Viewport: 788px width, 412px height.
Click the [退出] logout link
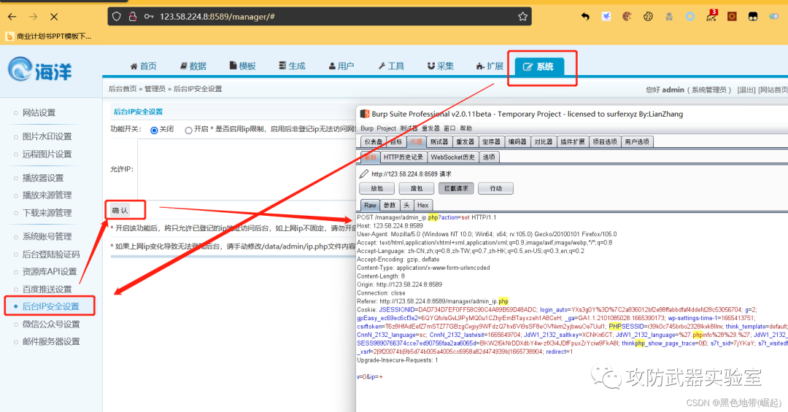(746, 90)
